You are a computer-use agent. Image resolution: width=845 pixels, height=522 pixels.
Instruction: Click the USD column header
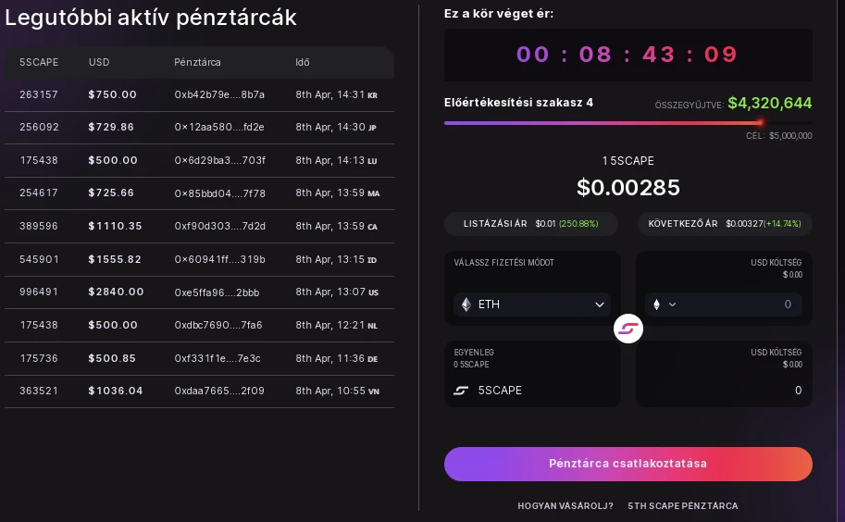pyautogui.click(x=99, y=63)
